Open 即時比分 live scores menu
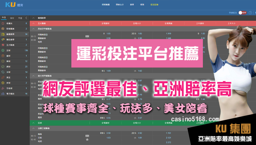256x145 pixels. pos(120,4)
